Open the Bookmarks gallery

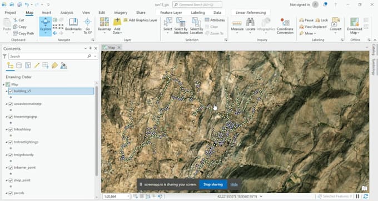(73, 26)
